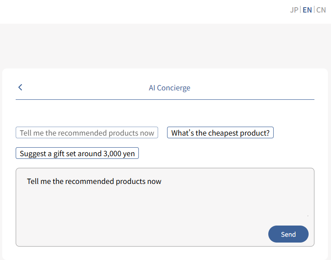The image size is (331, 260).
Task: Change language to CN
Action: click(x=321, y=10)
